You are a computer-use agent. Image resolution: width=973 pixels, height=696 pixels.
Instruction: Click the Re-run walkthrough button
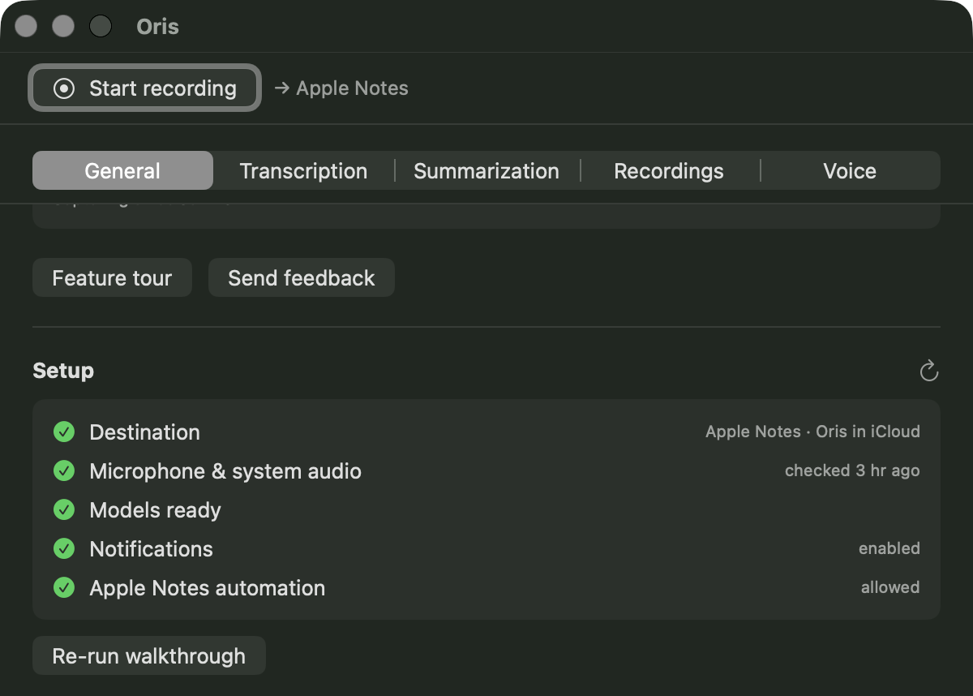pos(149,655)
